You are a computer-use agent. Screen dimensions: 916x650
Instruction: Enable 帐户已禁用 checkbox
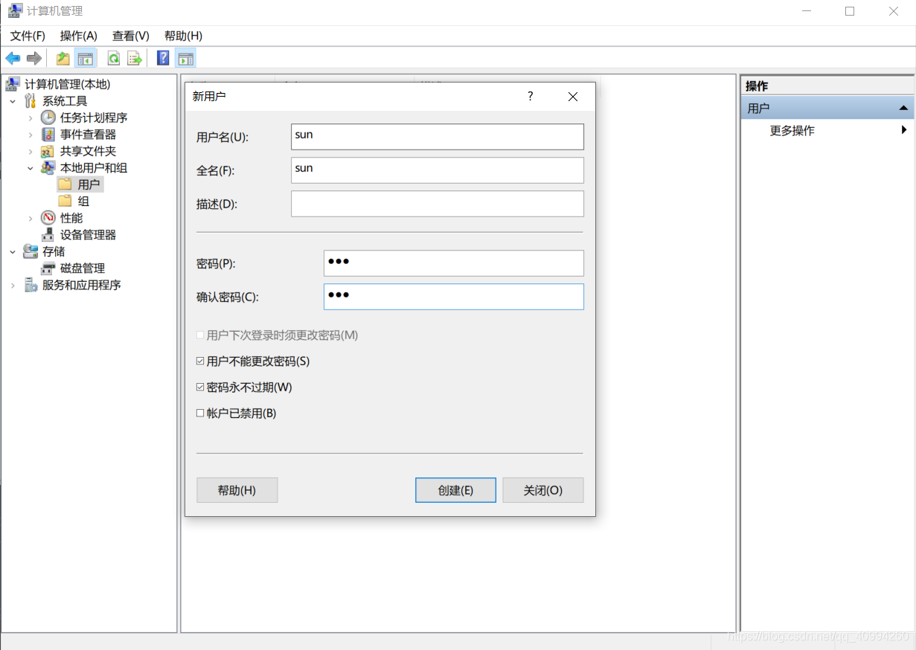pyautogui.click(x=200, y=414)
